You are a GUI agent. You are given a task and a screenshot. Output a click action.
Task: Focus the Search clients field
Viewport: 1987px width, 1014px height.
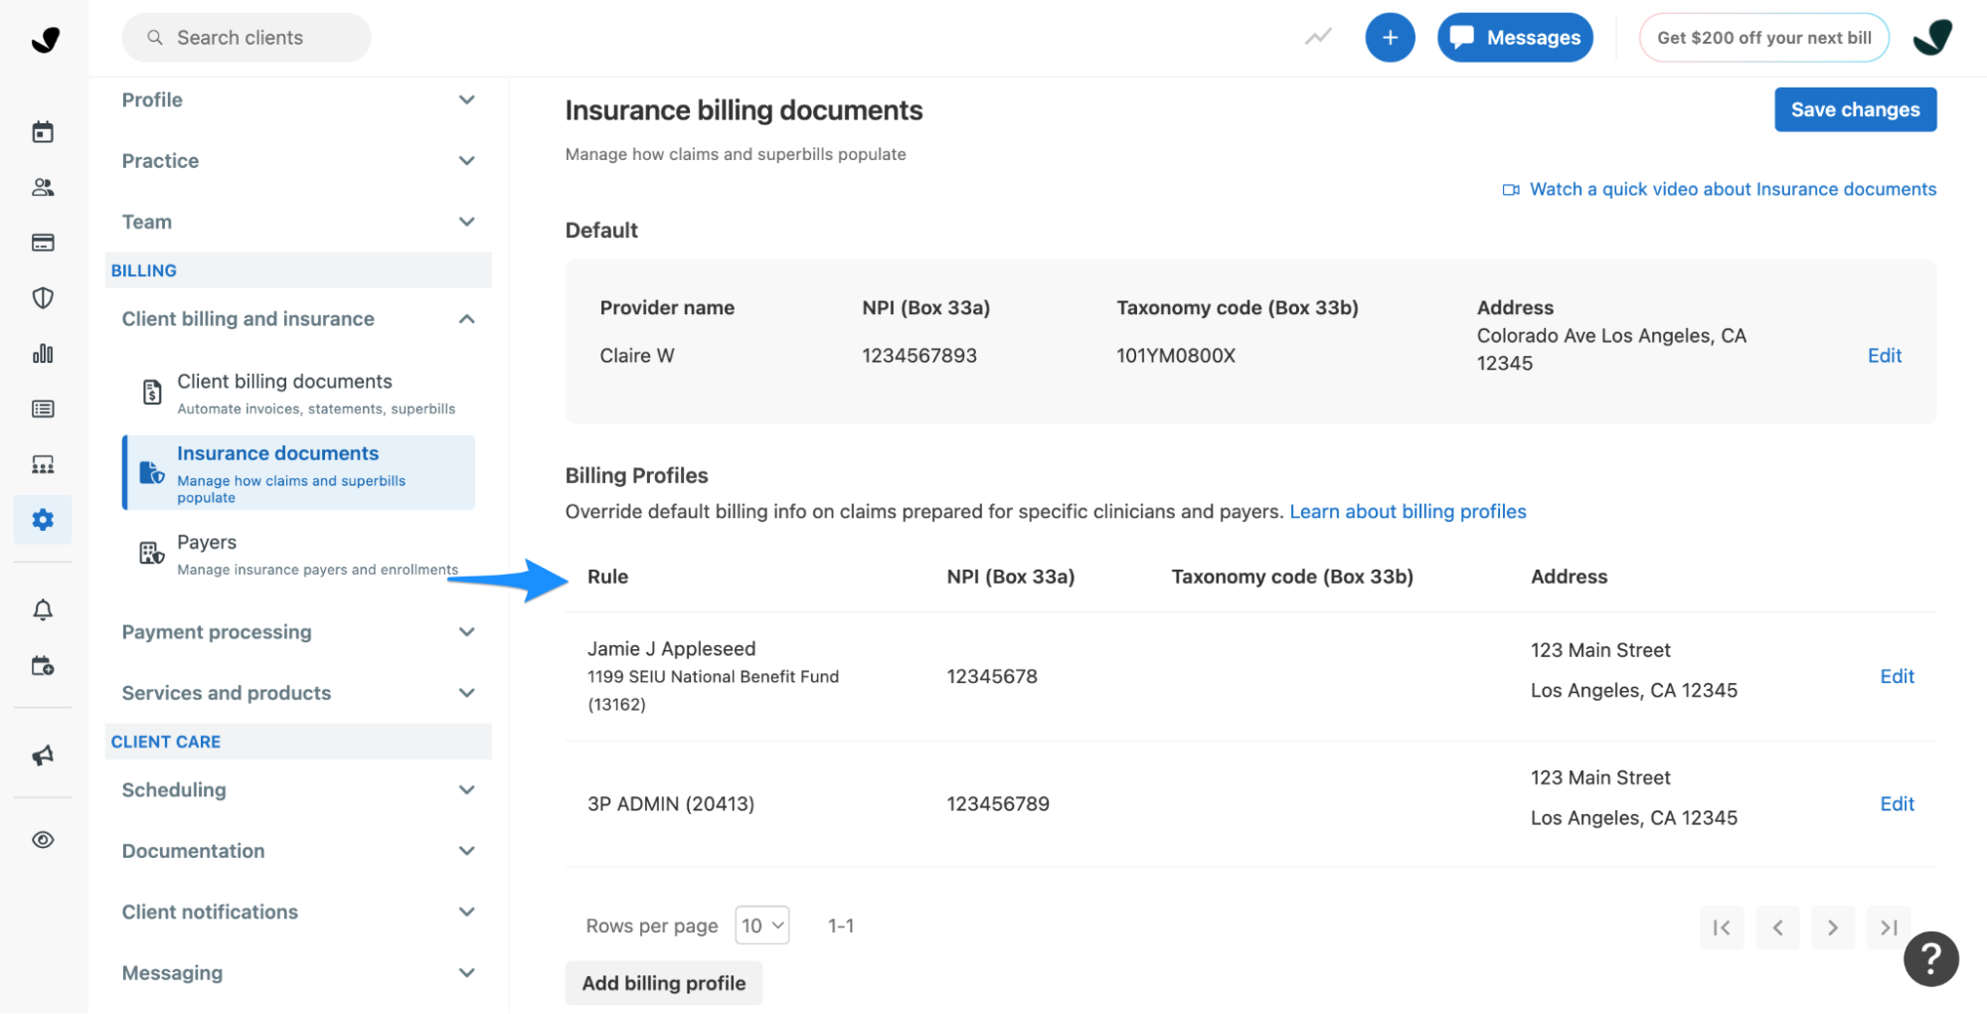click(x=247, y=38)
